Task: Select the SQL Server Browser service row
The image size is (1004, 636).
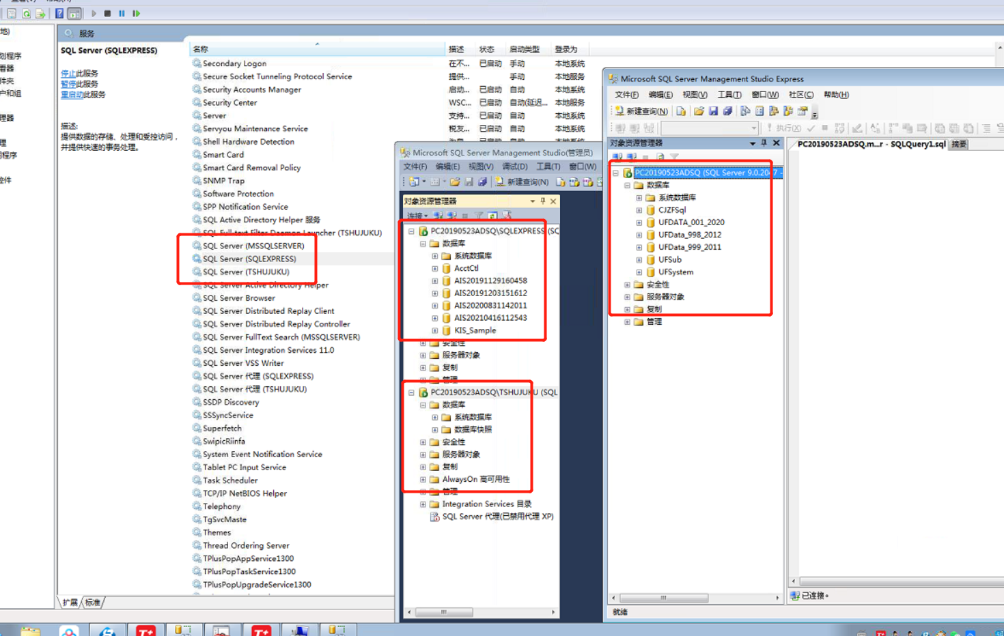Action: (239, 298)
